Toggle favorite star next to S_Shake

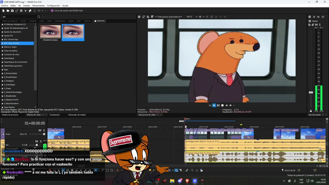(x=2, y=88)
